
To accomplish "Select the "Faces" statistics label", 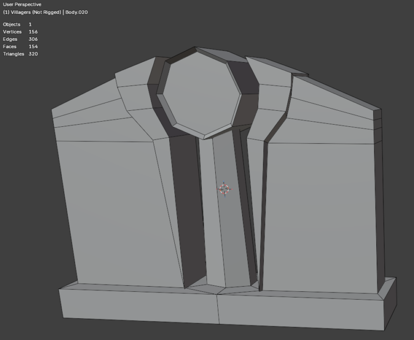I will tap(9, 47).
